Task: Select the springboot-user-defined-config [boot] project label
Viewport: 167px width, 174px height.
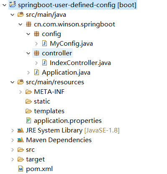Action: coord(77,5)
